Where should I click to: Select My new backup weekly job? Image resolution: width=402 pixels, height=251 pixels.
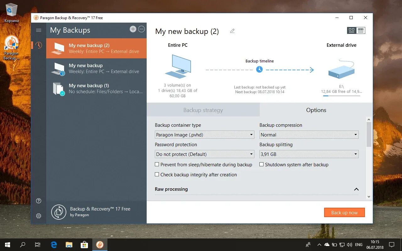pos(96,68)
